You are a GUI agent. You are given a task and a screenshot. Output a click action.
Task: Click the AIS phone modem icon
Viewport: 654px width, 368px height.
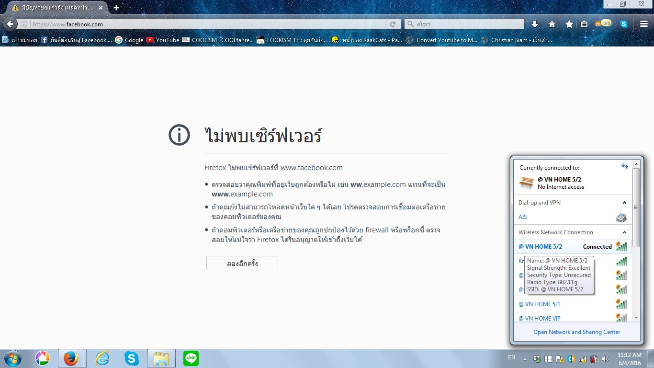coord(621,218)
